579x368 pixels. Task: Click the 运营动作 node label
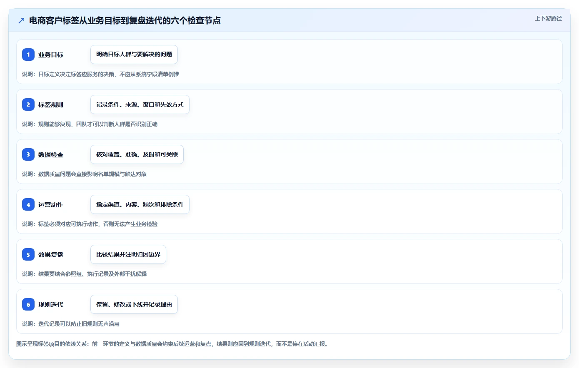(x=51, y=204)
